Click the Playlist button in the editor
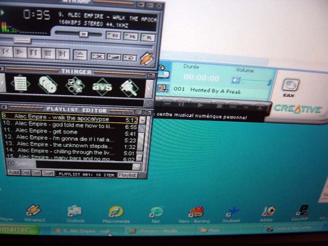Image resolution: width=328 pixels, height=246 pixels. pyautogui.click(x=127, y=175)
